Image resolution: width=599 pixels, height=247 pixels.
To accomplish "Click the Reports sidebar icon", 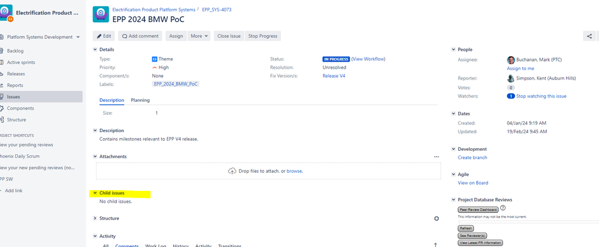I will point(2,85).
